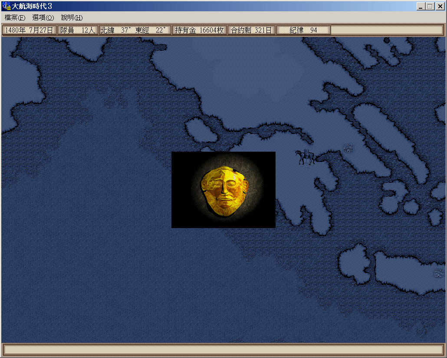Open the 檔案(F) menu
447x358 pixels.
(15, 18)
